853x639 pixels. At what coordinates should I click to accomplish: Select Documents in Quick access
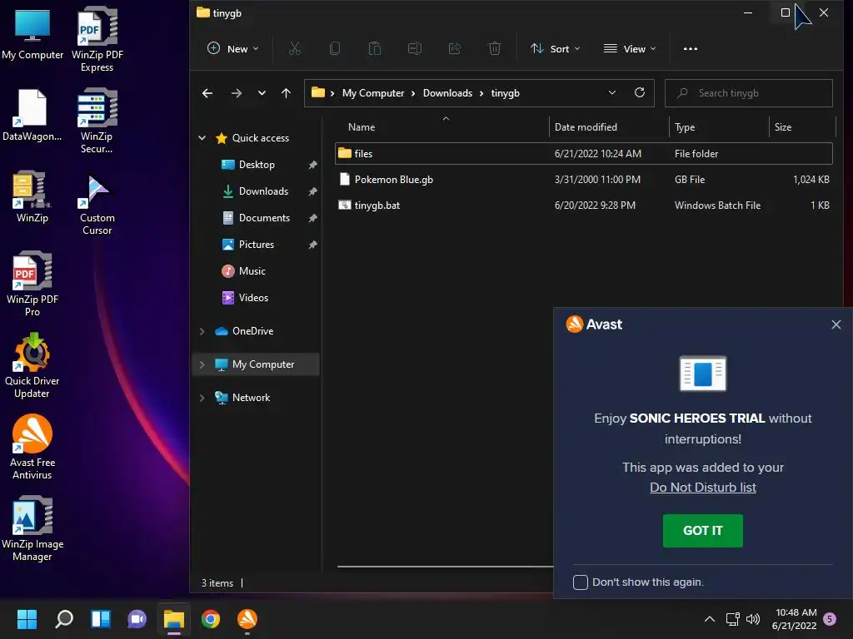(x=264, y=218)
